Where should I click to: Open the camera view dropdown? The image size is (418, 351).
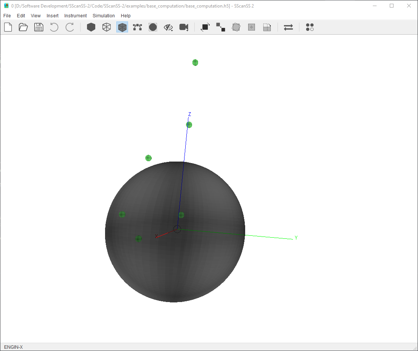tap(184, 27)
